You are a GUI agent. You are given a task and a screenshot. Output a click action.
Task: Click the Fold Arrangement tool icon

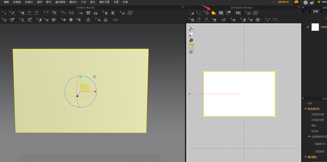81,13
